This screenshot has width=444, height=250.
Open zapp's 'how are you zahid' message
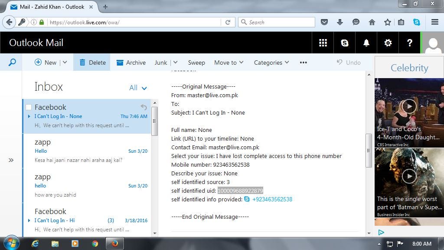click(87, 186)
